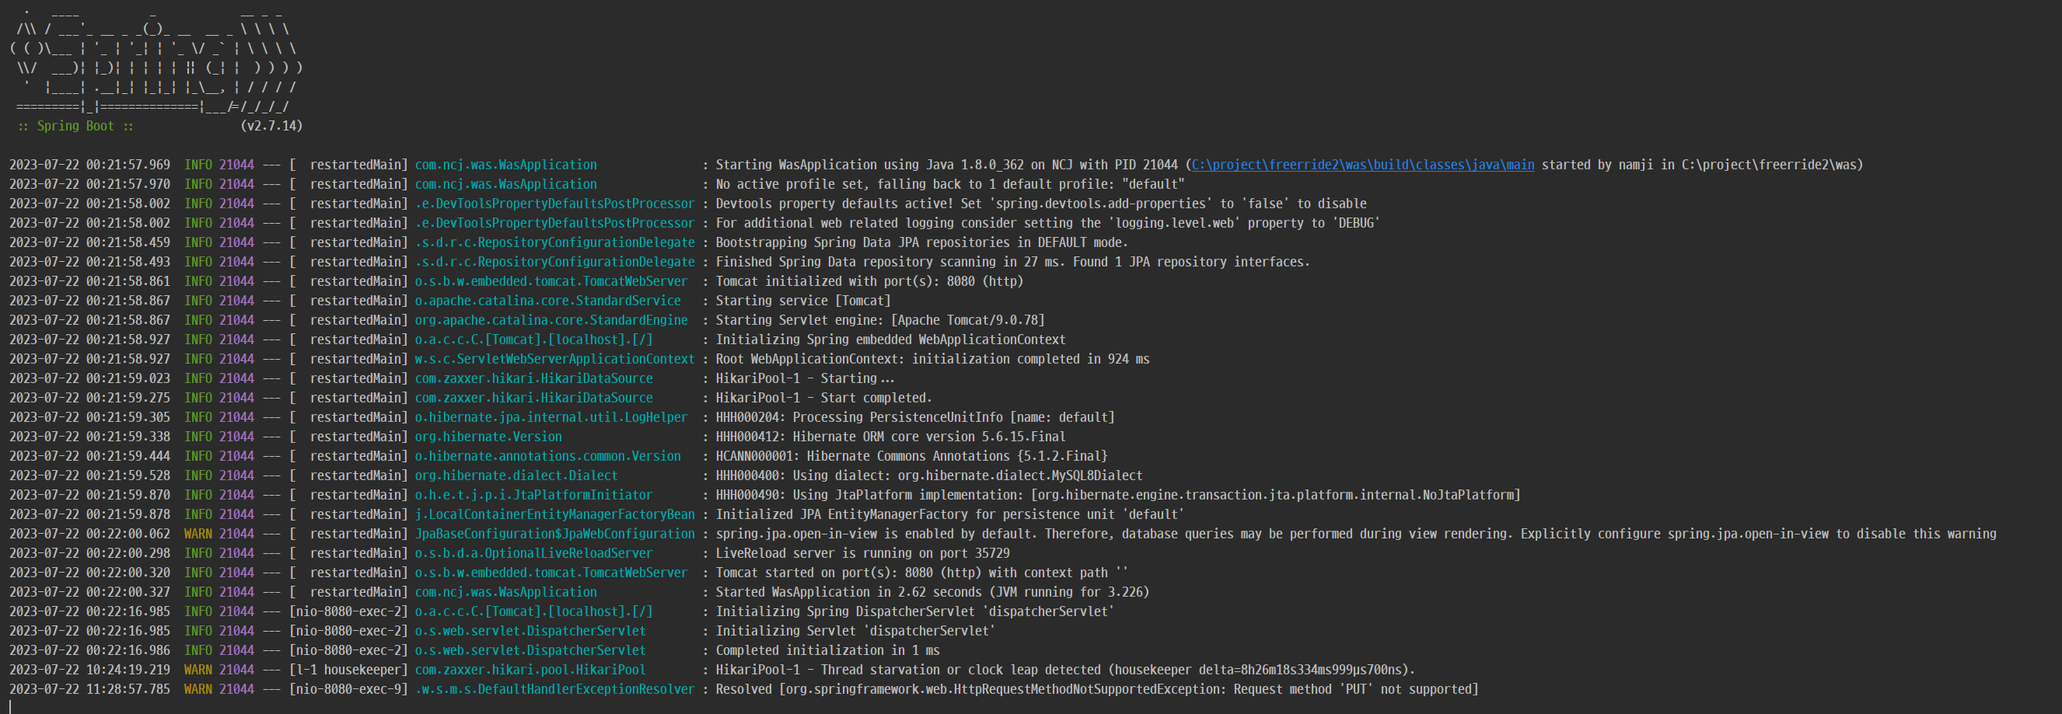This screenshot has height=714, width=2062.
Task: Click 'Starting service [Tomcat]' message
Action: point(803,301)
